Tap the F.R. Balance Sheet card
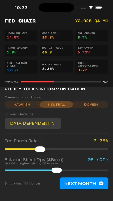 point(21,67)
